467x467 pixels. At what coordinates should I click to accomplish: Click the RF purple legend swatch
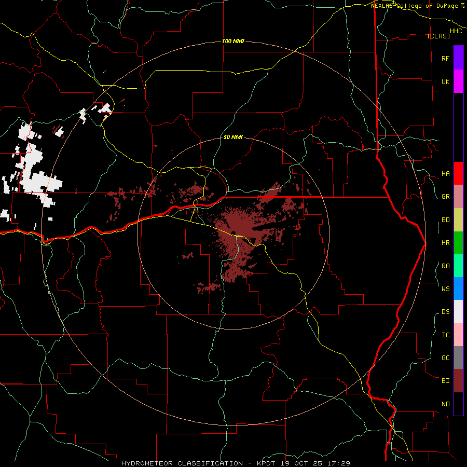point(458,58)
